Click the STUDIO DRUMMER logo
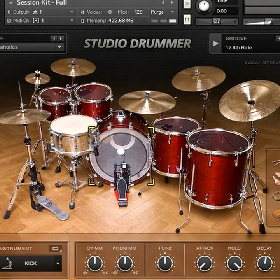This screenshot has width=280, height=280. tap(137, 44)
